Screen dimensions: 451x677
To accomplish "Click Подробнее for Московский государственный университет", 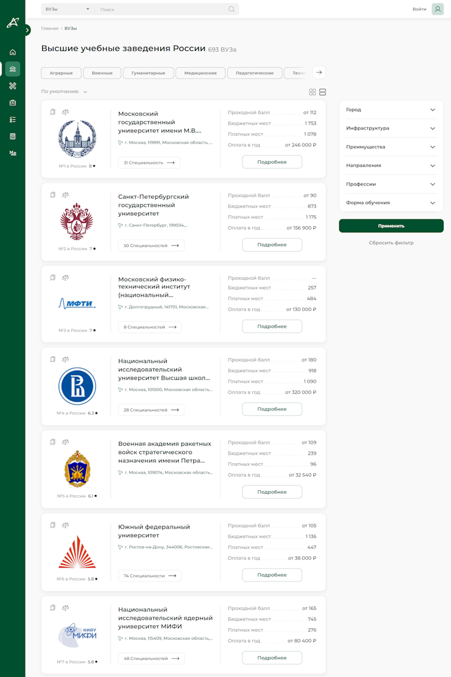I will (x=272, y=162).
